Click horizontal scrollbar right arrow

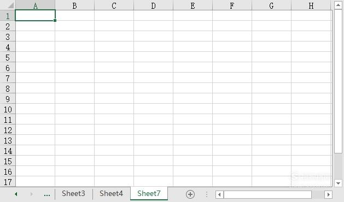click(x=329, y=194)
